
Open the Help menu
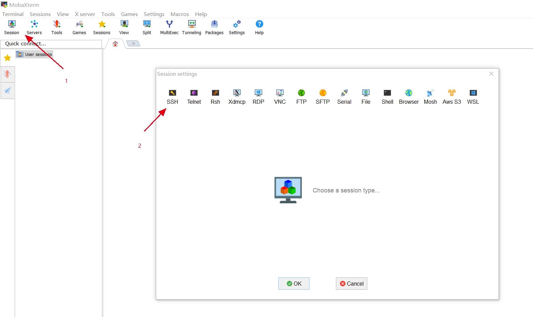[x=201, y=14]
